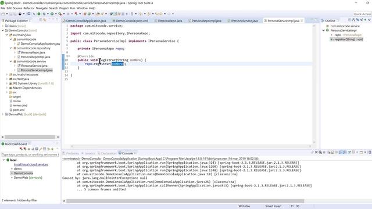Minimize the Package Explorer panel
Screen dimensions: 372x209
pyautogui.click(x=53, y=19)
